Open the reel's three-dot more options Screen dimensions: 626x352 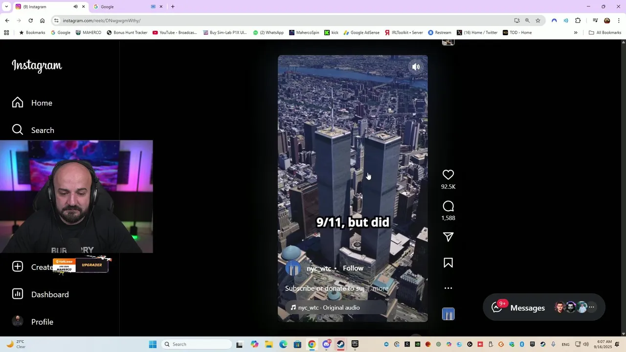point(448,288)
